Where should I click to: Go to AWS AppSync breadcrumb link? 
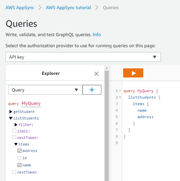20,7
